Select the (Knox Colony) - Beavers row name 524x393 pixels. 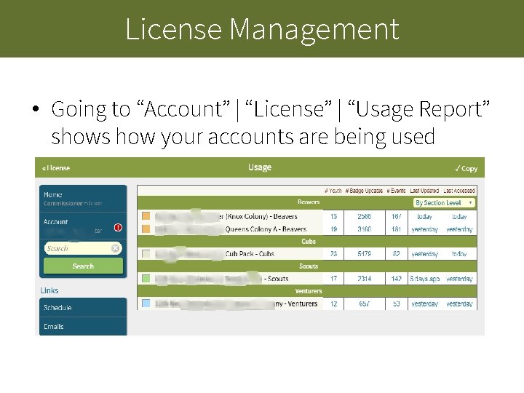pos(261,217)
